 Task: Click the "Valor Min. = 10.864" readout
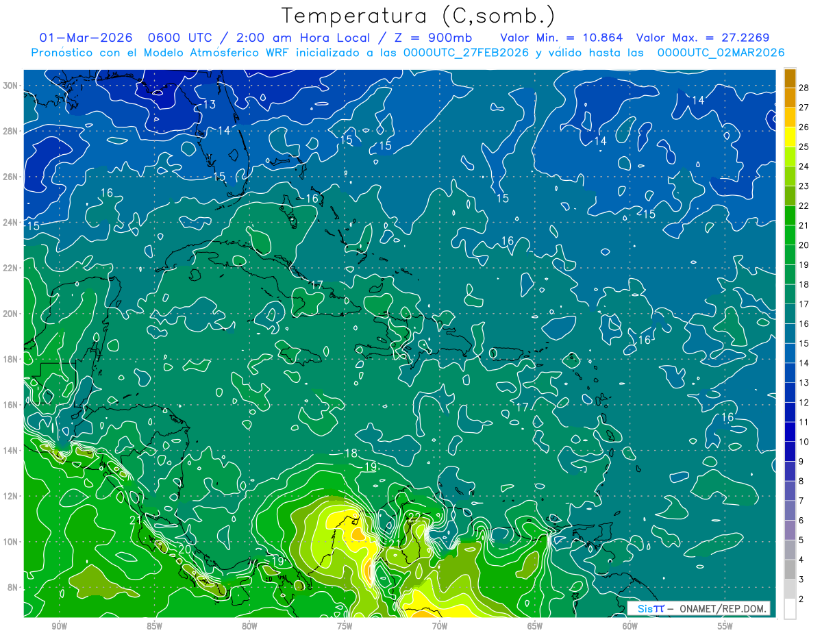pyautogui.click(x=561, y=38)
